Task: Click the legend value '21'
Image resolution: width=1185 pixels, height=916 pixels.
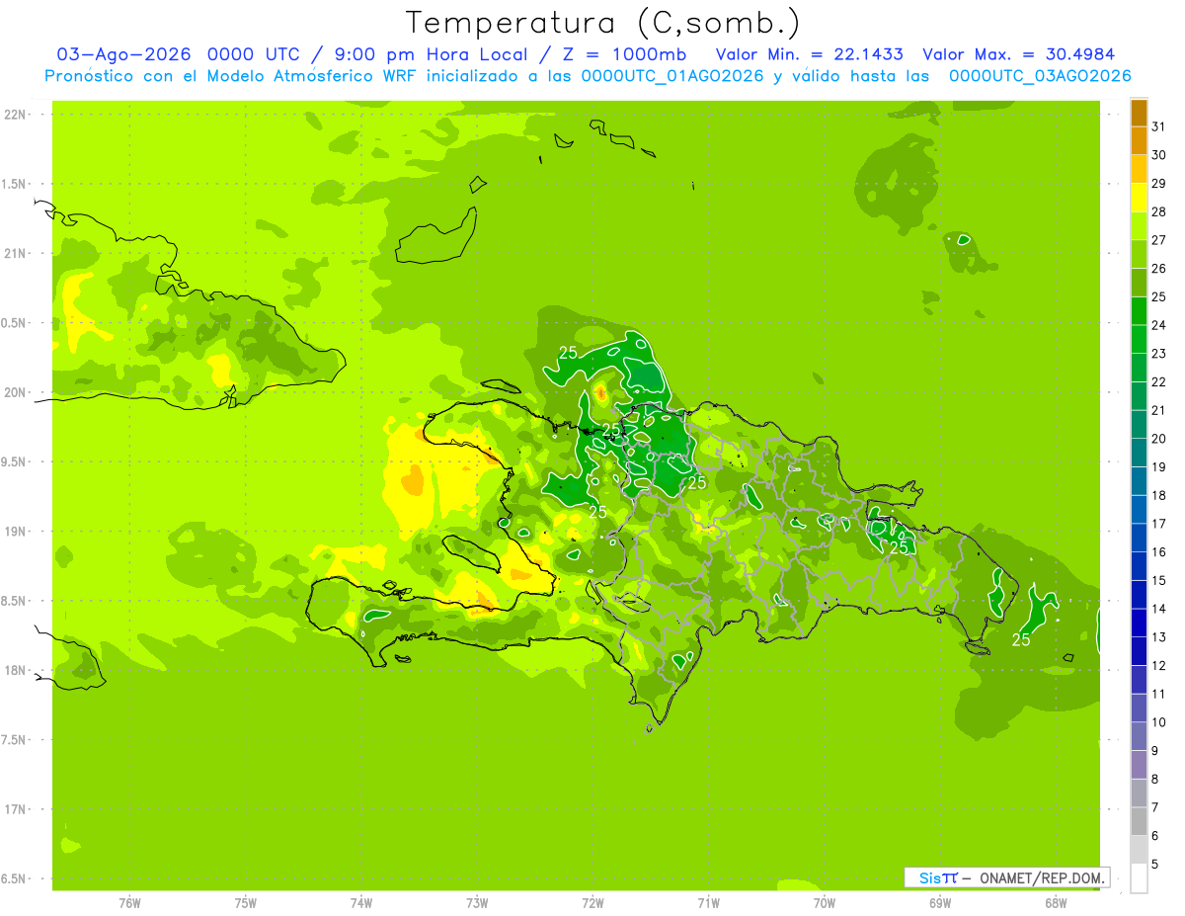Action: tap(1158, 410)
